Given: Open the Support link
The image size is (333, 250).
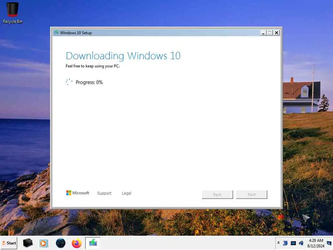Looking at the screenshot, I should click(x=104, y=193).
